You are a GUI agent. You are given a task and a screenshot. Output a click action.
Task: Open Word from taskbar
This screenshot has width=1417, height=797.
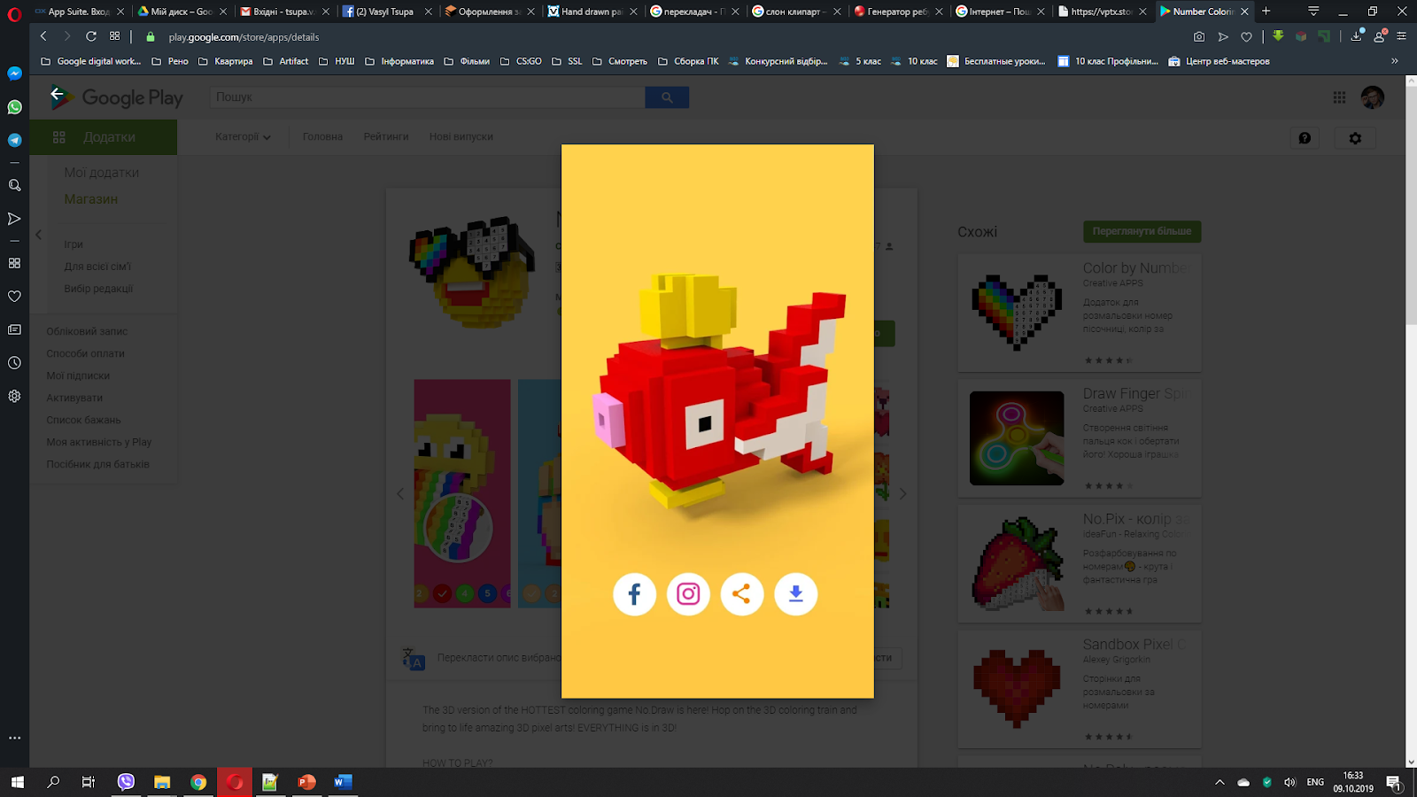point(343,782)
